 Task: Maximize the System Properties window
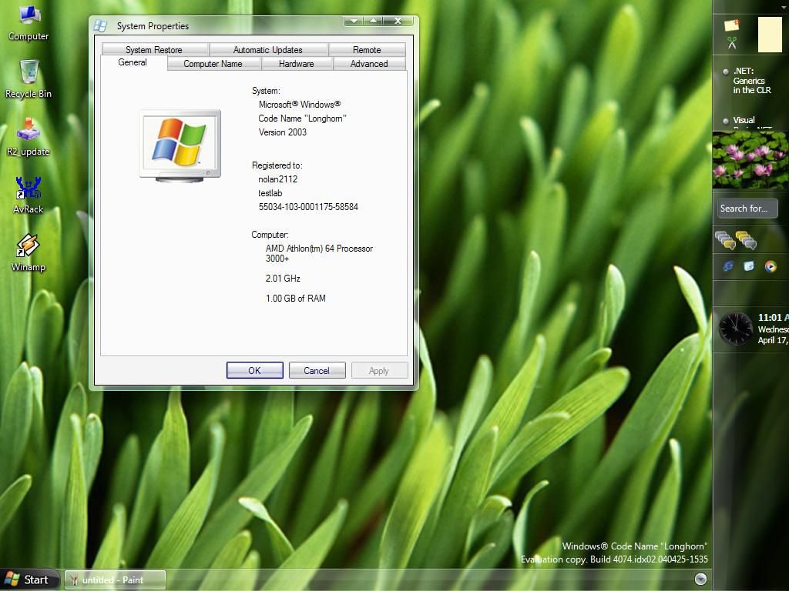click(x=374, y=21)
